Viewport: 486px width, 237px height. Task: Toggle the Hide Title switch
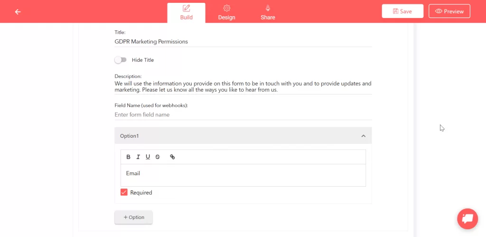click(x=121, y=60)
